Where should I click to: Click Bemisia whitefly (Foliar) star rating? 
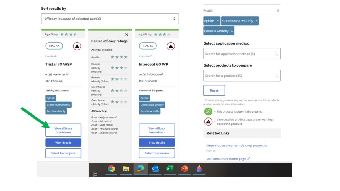click(x=119, y=79)
